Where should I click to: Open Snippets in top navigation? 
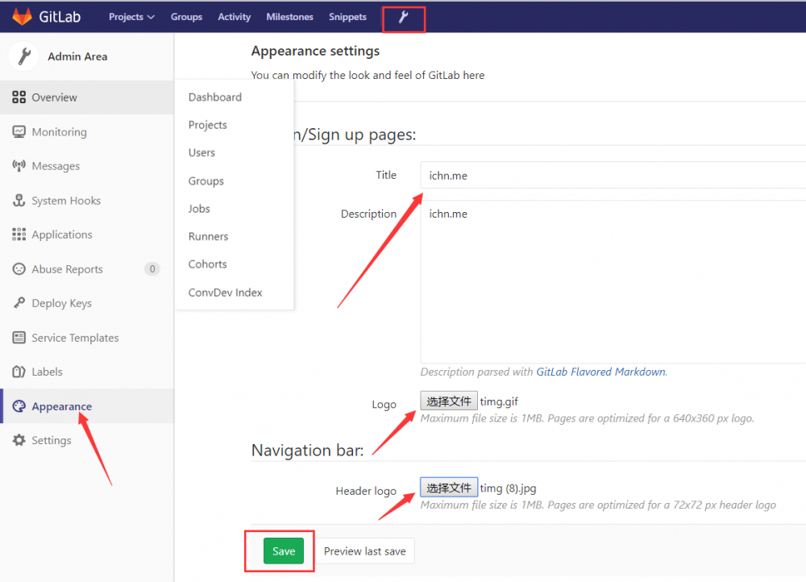347,17
